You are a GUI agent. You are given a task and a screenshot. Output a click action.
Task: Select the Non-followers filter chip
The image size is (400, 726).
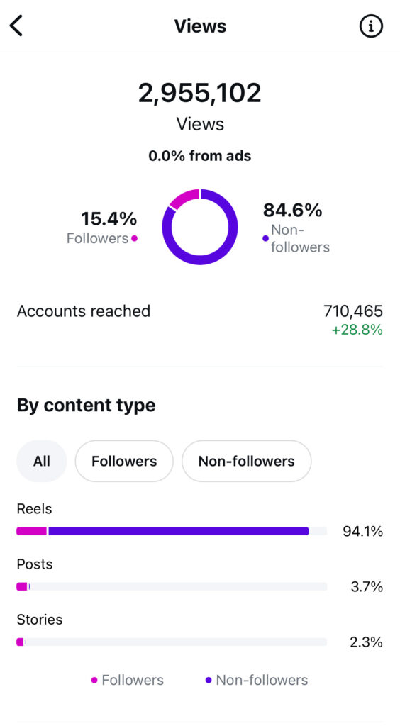(x=246, y=461)
